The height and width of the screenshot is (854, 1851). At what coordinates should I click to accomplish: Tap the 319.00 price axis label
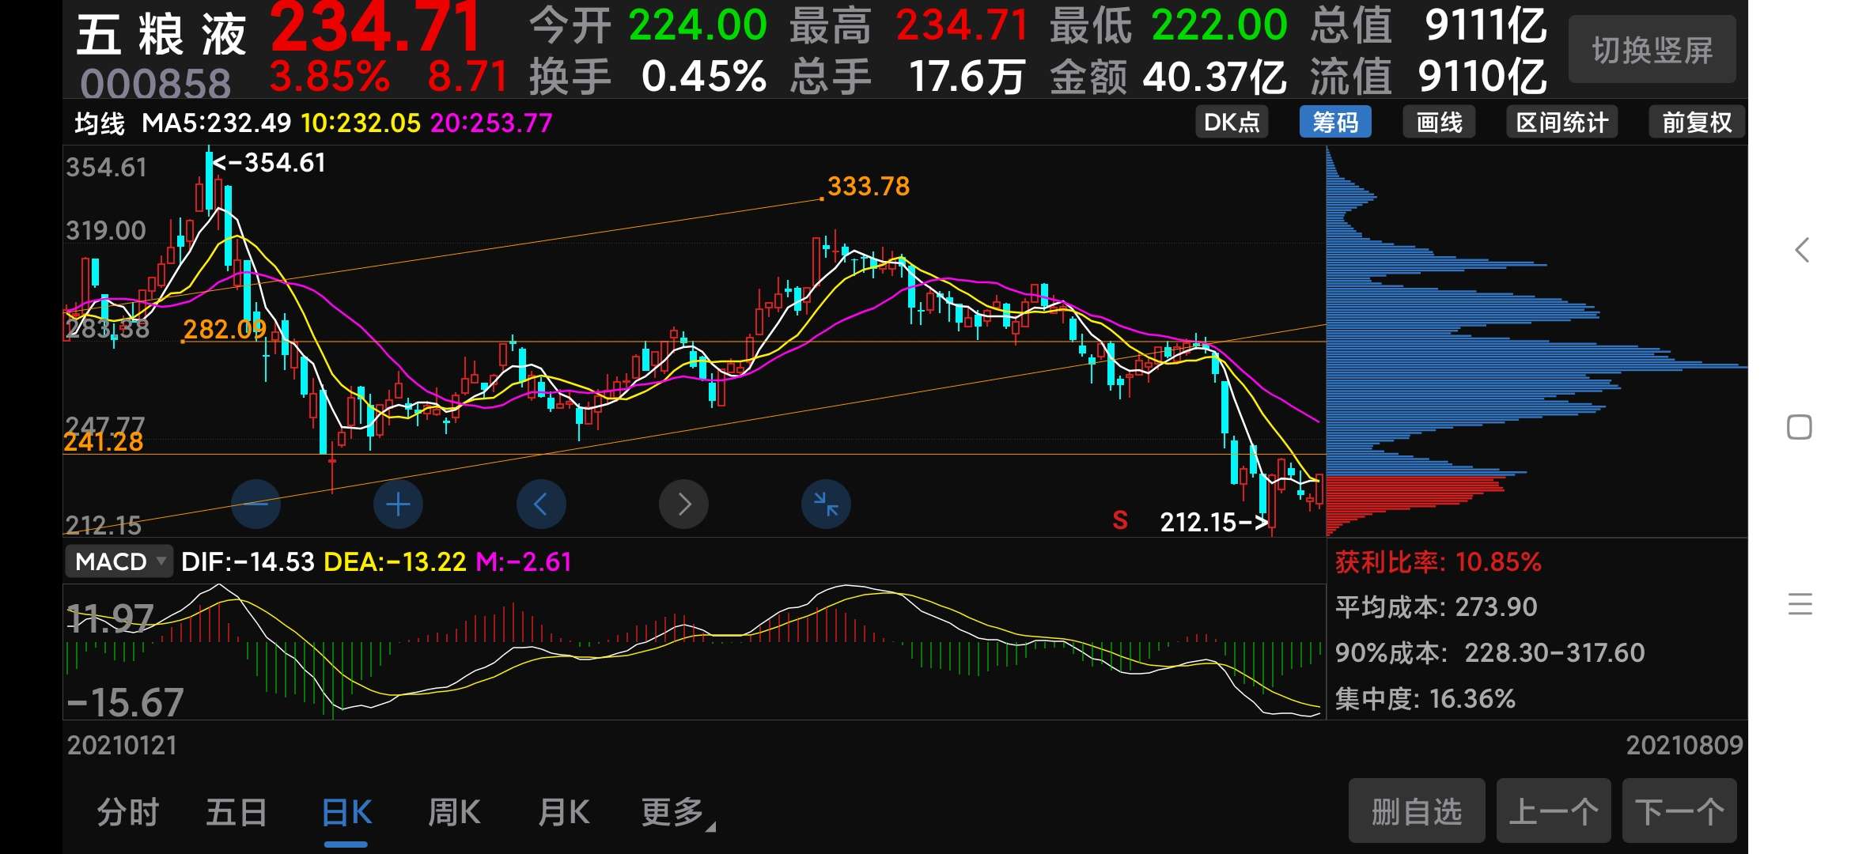click(106, 230)
